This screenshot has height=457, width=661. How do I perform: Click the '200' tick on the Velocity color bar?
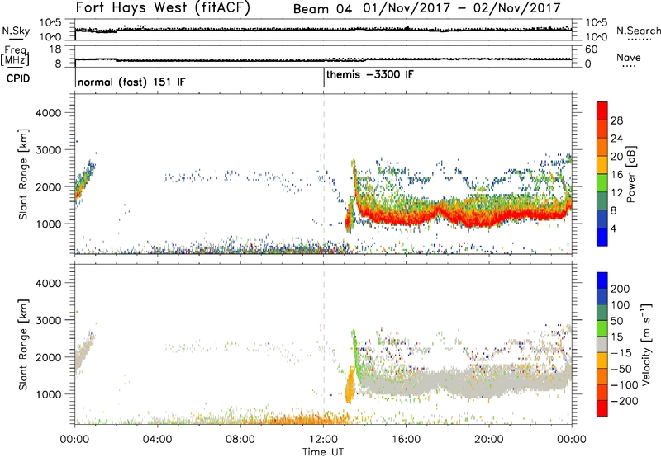tap(621, 289)
